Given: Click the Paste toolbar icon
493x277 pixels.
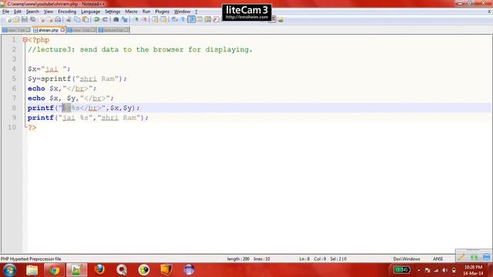Looking at the screenshot, I should pyautogui.click(x=86, y=20).
